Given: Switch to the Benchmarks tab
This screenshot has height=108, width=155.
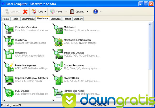Looking at the screenshot, I should [27, 19].
